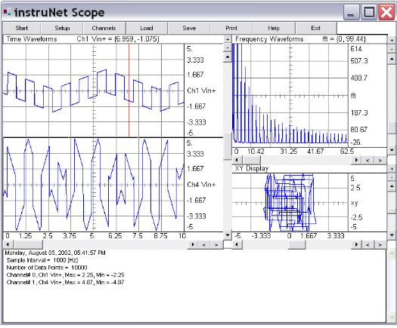Click the left scroll arrow under Time Waveforms
The image size is (397, 328).
tap(8, 244)
